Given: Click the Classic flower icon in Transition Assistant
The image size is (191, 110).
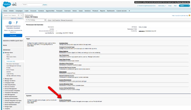Looking at the screenshot, I should pyautogui.click(x=10, y=23).
